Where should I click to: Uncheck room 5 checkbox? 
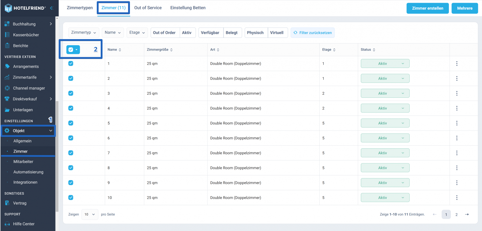pos(71,123)
